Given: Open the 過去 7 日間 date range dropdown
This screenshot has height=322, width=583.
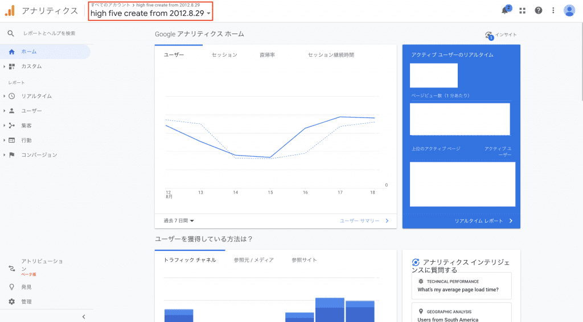Looking at the screenshot, I should click(179, 221).
